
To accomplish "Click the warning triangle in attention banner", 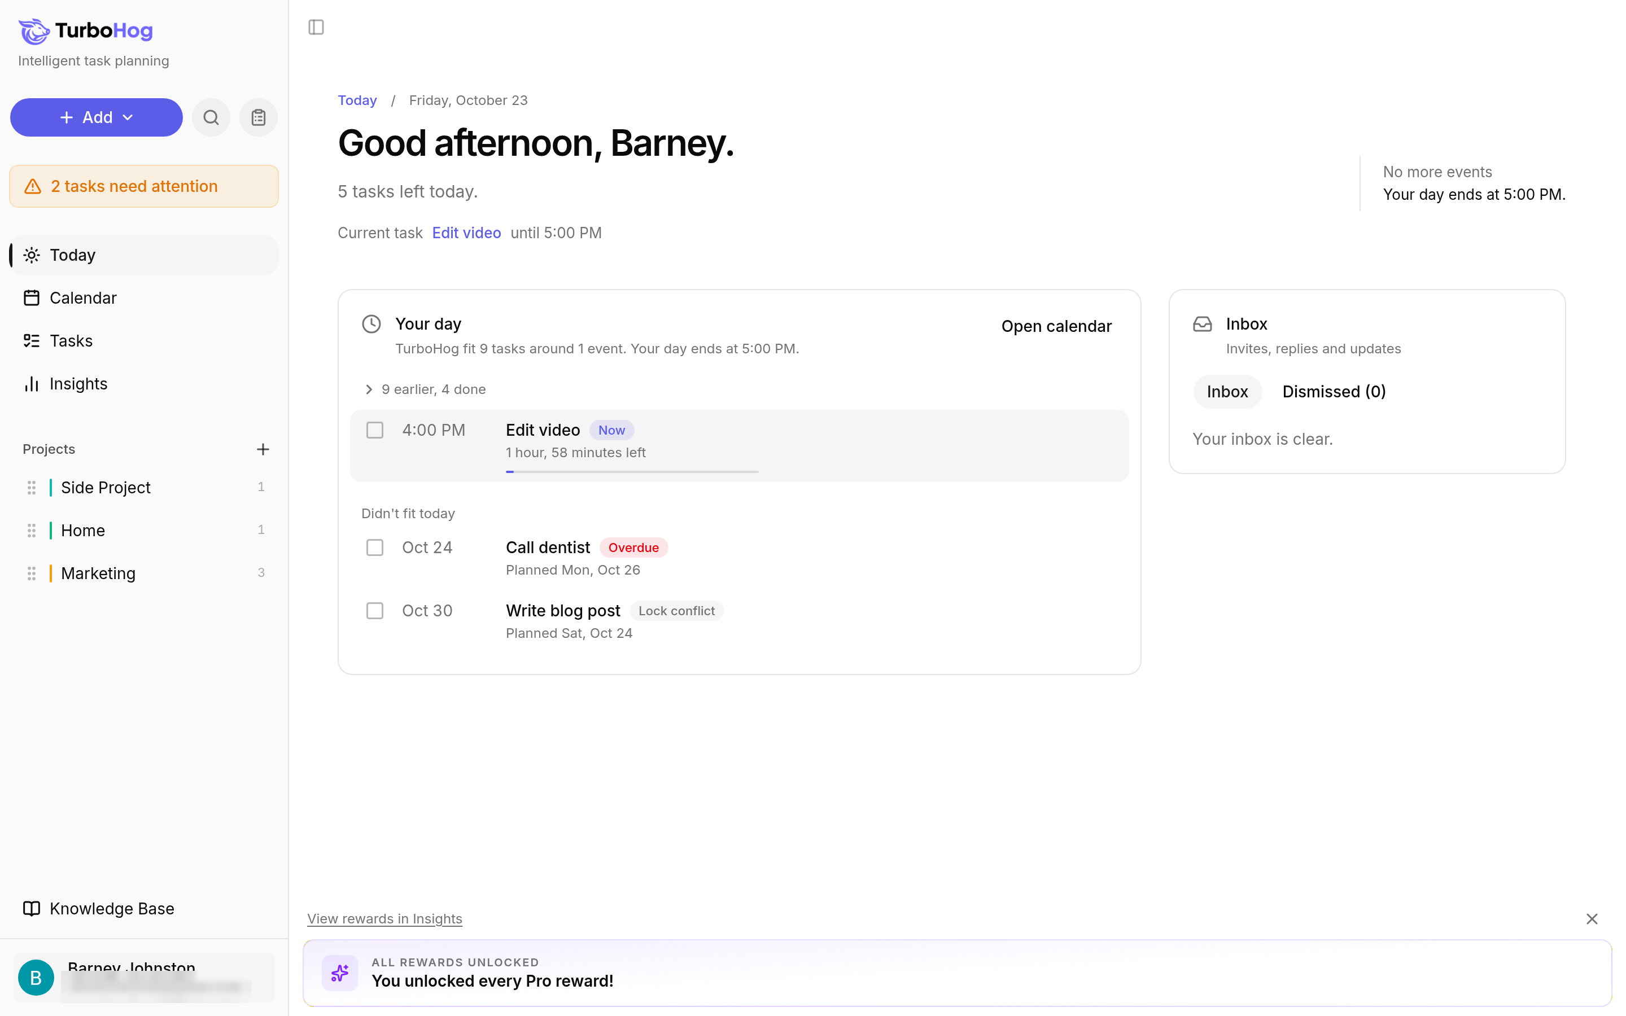I will tap(33, 186).
